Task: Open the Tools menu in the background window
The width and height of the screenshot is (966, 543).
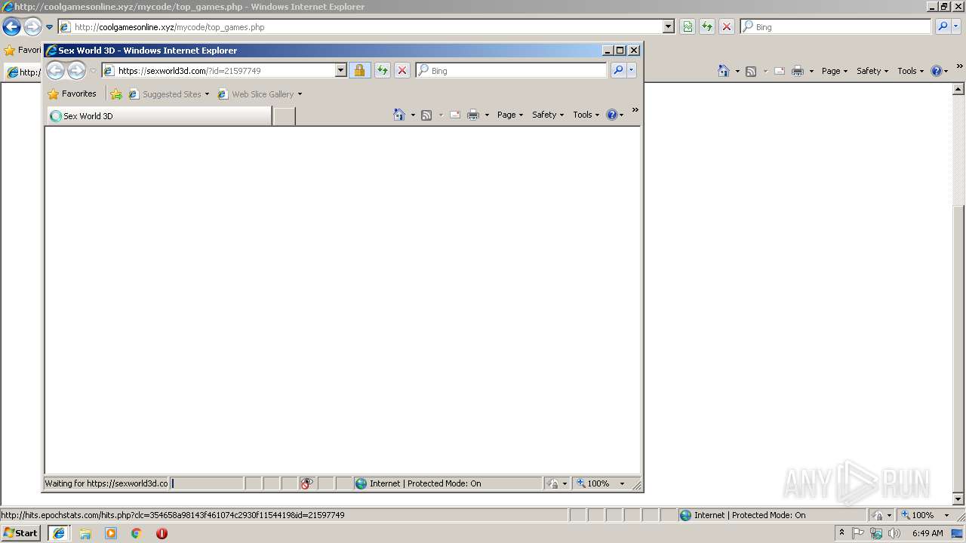Action: (911, 71)
